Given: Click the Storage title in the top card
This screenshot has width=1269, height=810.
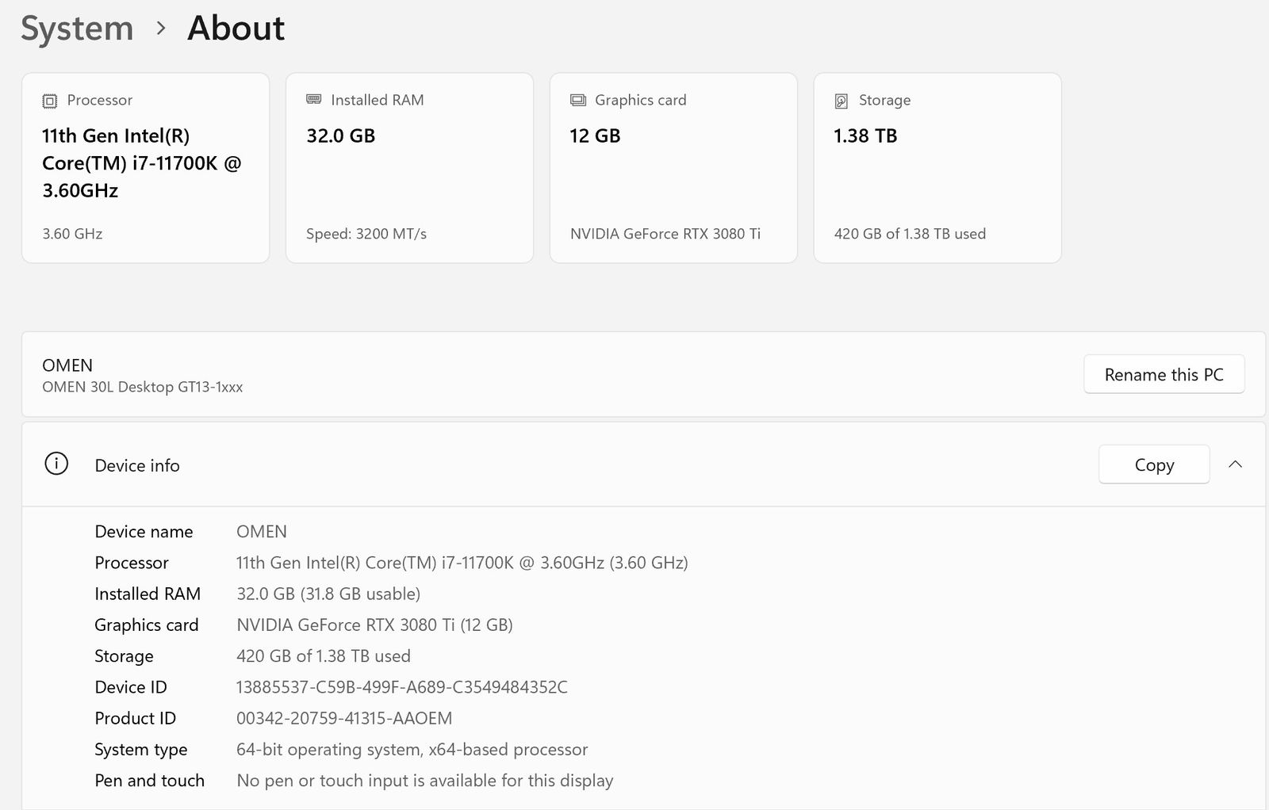Looking at the screenshot, I should click(885, 100).
